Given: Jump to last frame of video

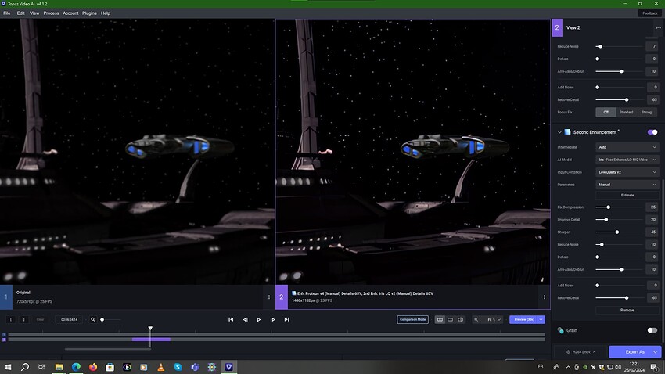Looking at the screenshot, I should coord(286,319).
